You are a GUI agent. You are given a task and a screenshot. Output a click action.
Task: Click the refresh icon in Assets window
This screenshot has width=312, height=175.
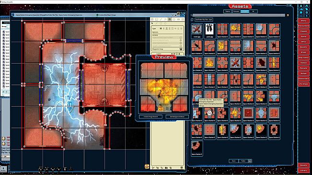point(250,161)
